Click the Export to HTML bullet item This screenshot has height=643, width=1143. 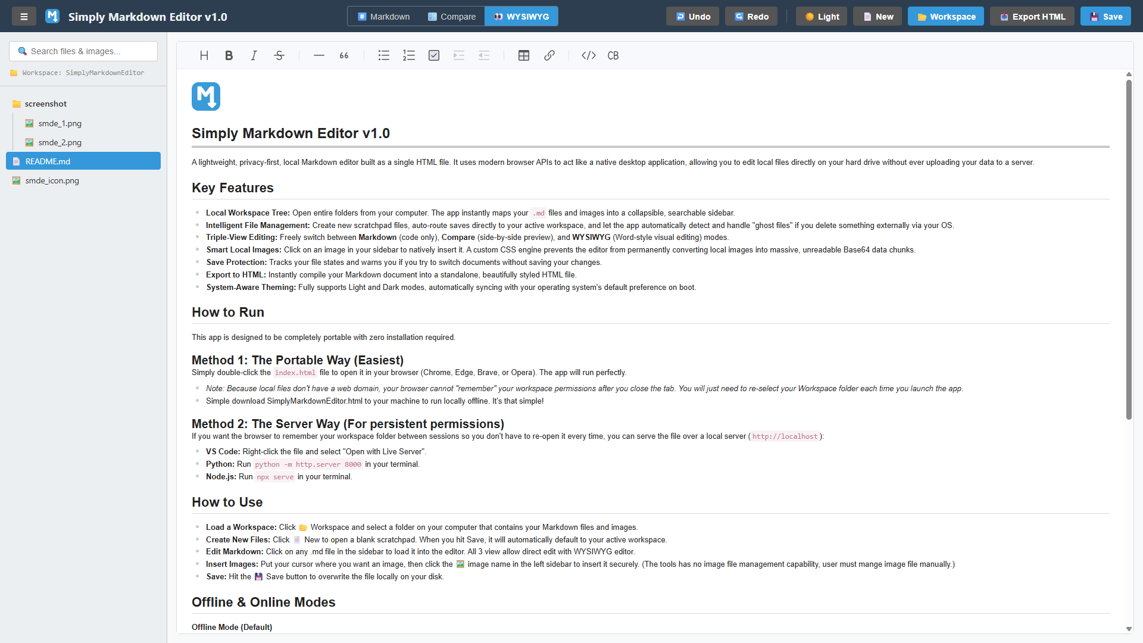point(391,275)
